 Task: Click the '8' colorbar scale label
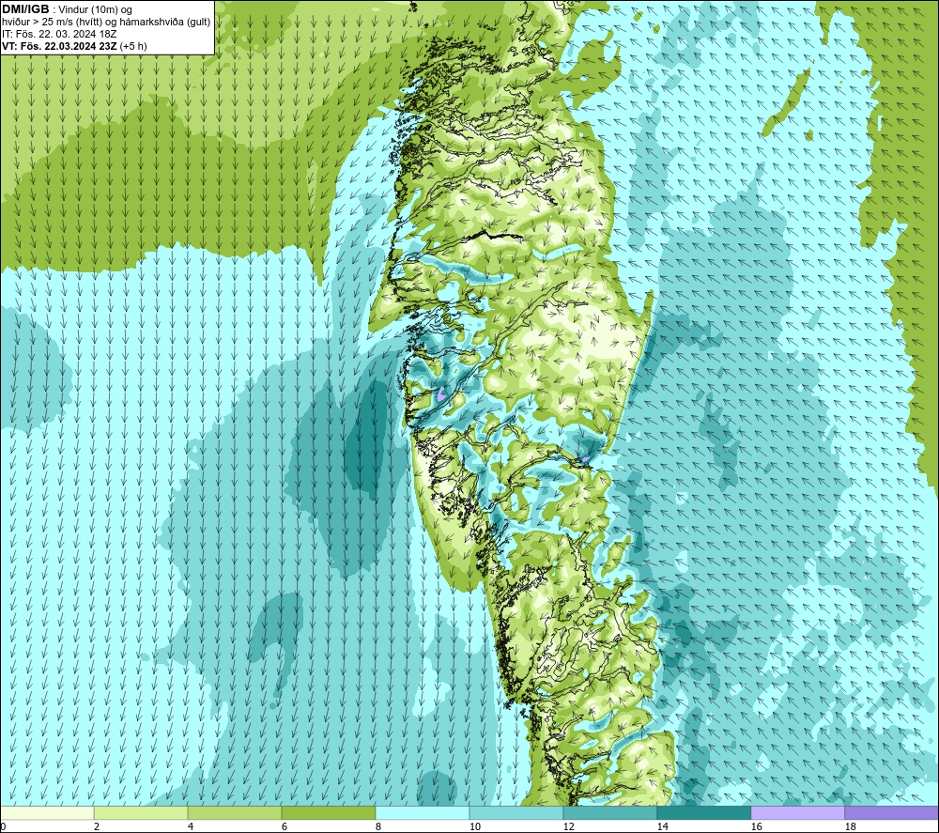pos(377,827)
